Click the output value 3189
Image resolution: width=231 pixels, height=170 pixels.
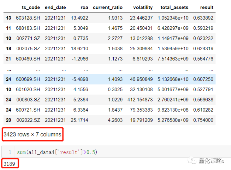(x=9, y=164)
